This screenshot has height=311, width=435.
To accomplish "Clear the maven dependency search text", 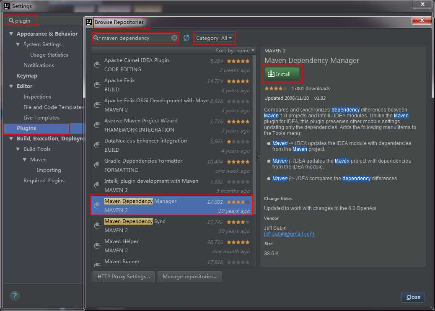I will tap(174, 38).
